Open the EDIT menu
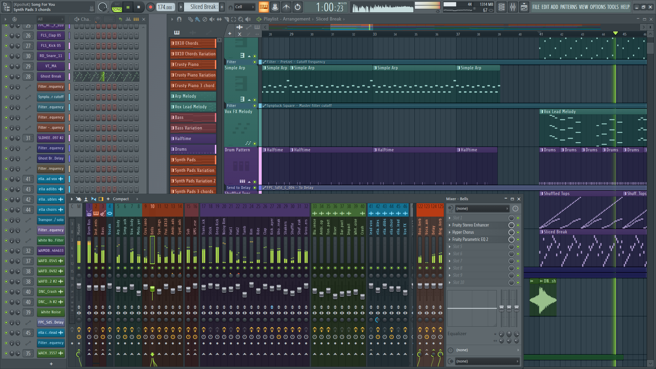This screenshot has height=369, width=656. [545, 7]
